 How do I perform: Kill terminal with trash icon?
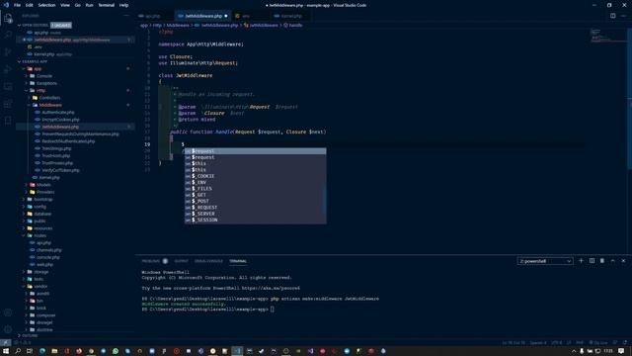coord(602,261)
